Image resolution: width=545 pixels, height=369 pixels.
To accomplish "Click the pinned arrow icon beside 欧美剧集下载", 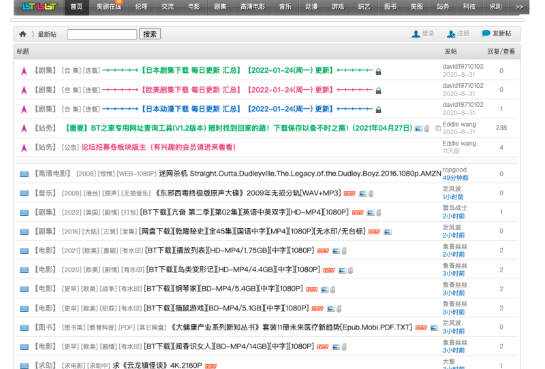I will click(x=24, y=90).
